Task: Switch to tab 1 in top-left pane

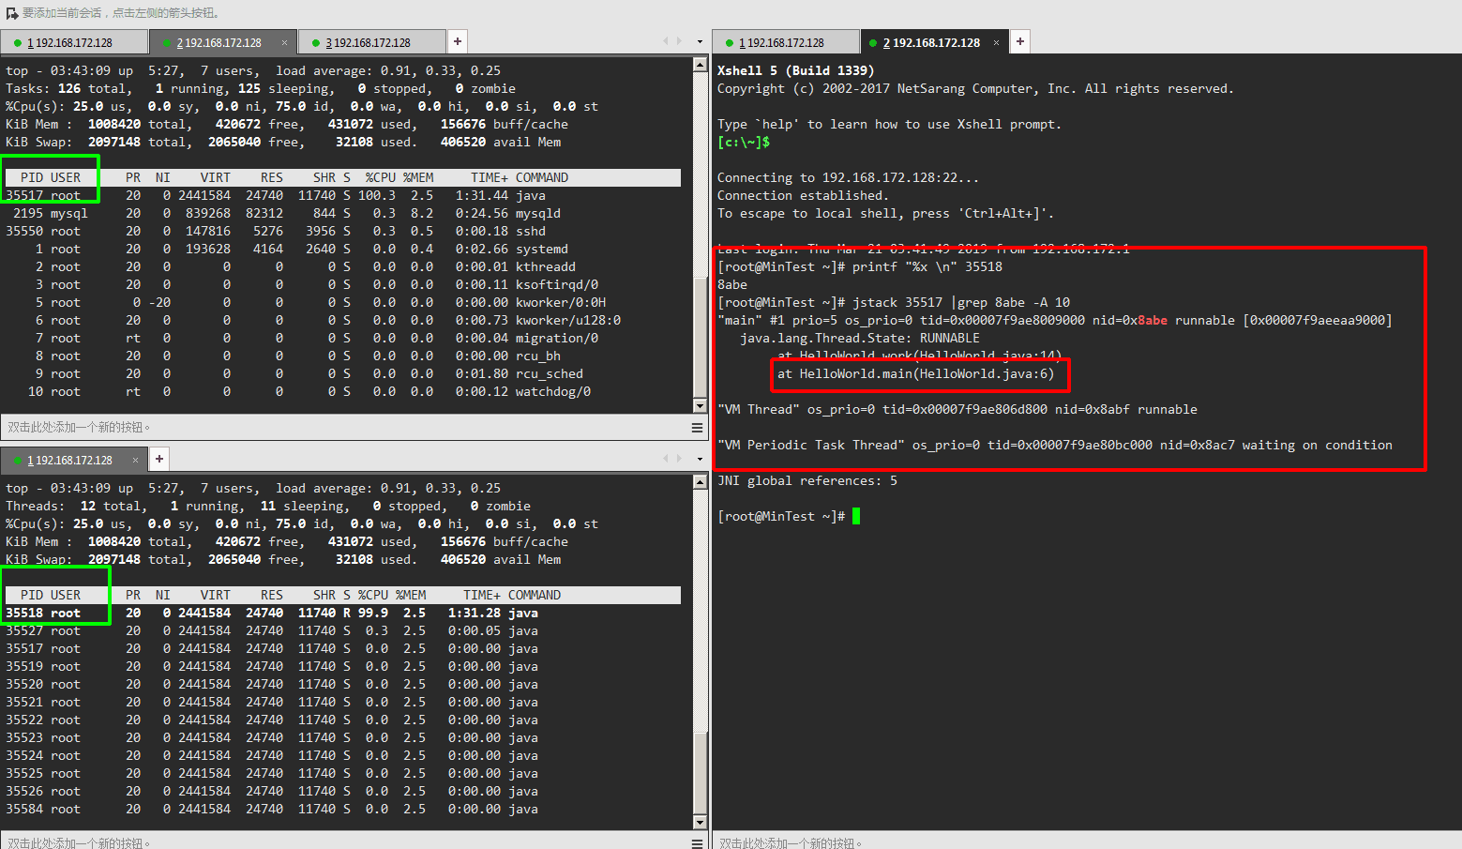Action: 73,42
